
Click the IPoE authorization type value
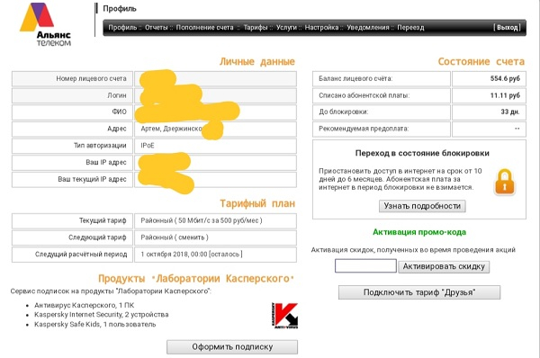[147, 146]
